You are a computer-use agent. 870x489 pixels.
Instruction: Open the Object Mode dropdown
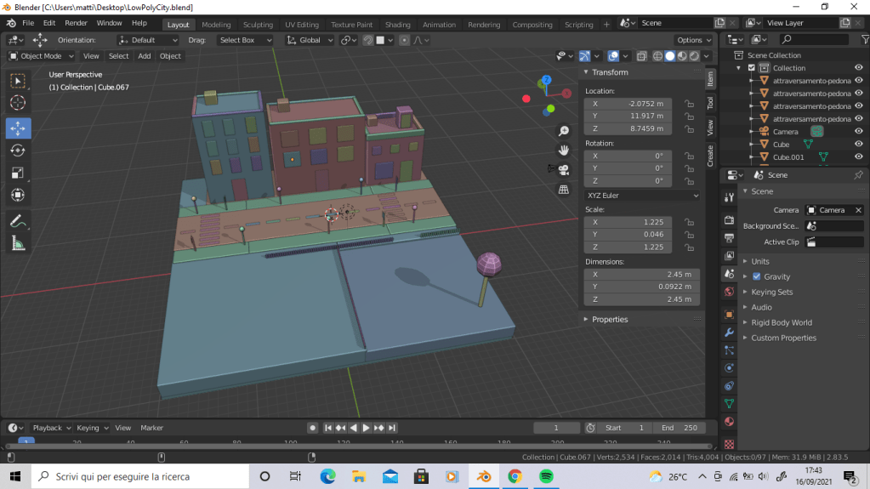pyautogui.click(x=42, y=56)
